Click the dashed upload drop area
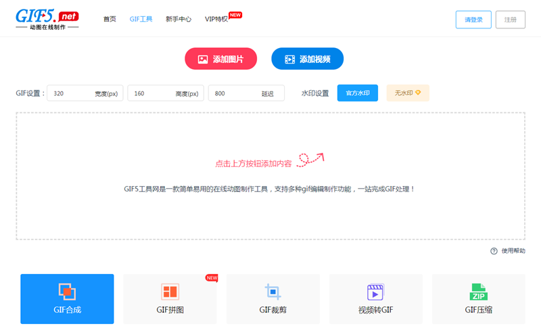Screen dimensions: 541x326 pos(270,176)
